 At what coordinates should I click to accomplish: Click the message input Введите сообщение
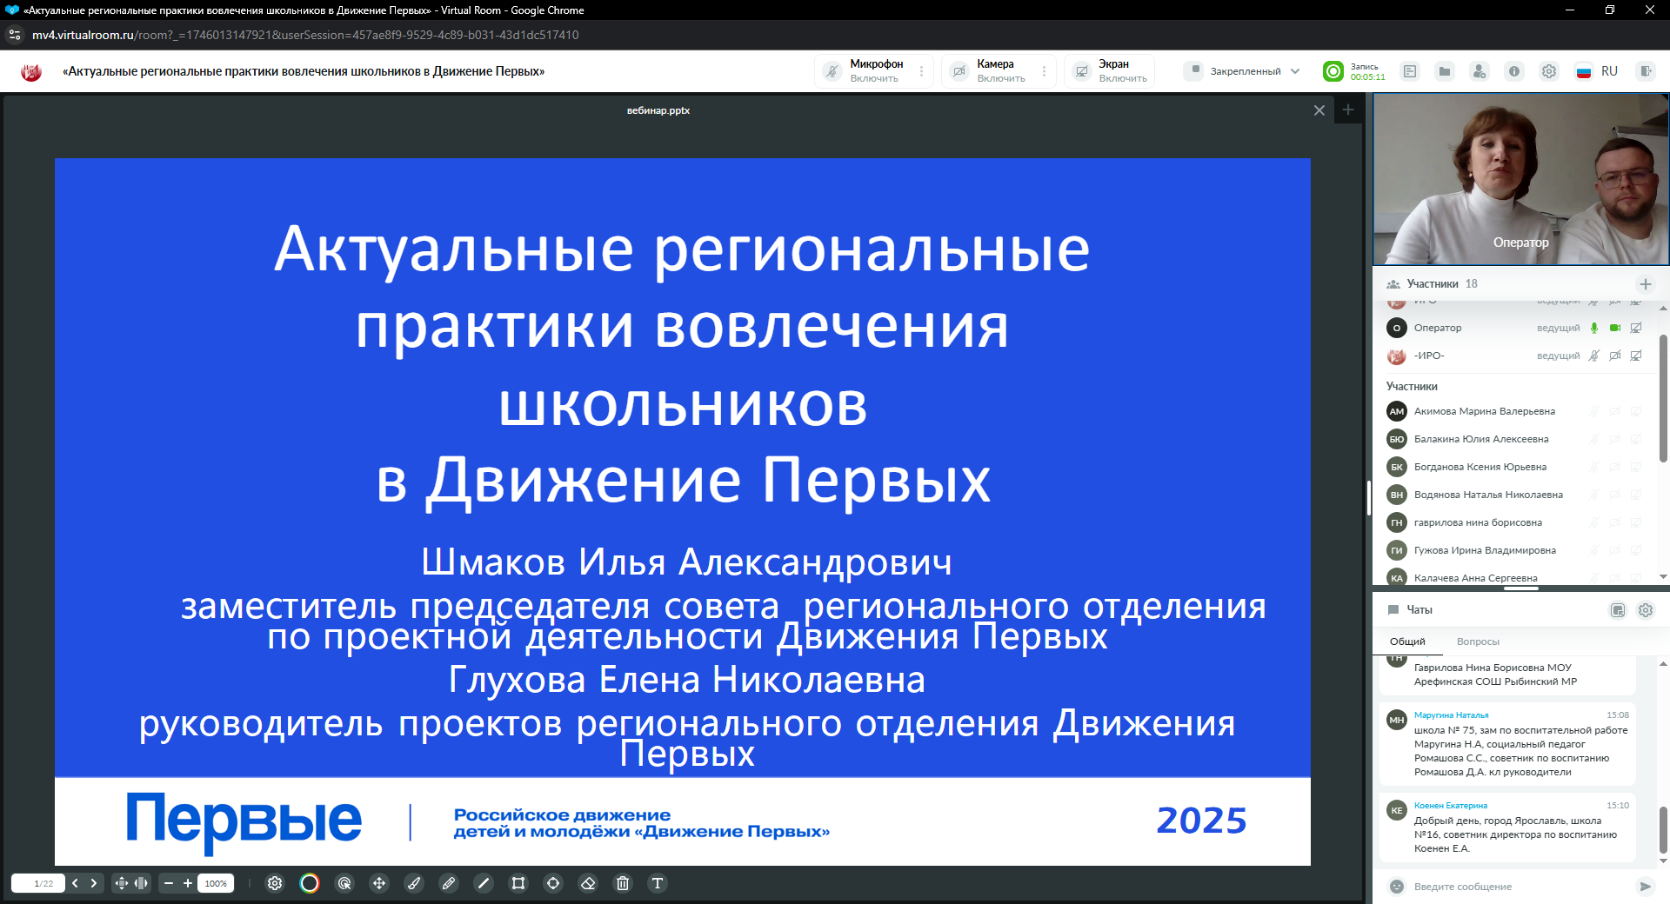1519,887
